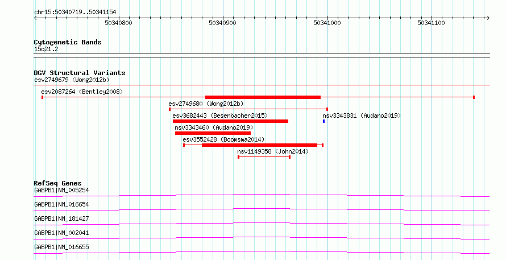Click the small blue marker of nsv3343831

[323, 121]
